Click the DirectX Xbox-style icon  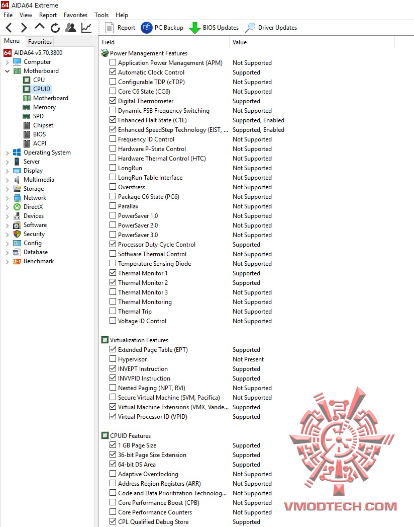17,207
